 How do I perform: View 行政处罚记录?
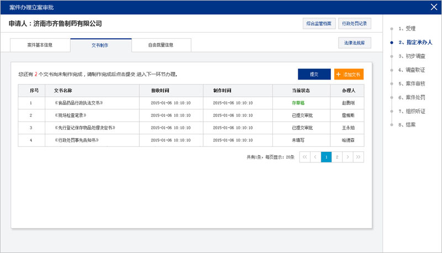click(x=354, y=23)
